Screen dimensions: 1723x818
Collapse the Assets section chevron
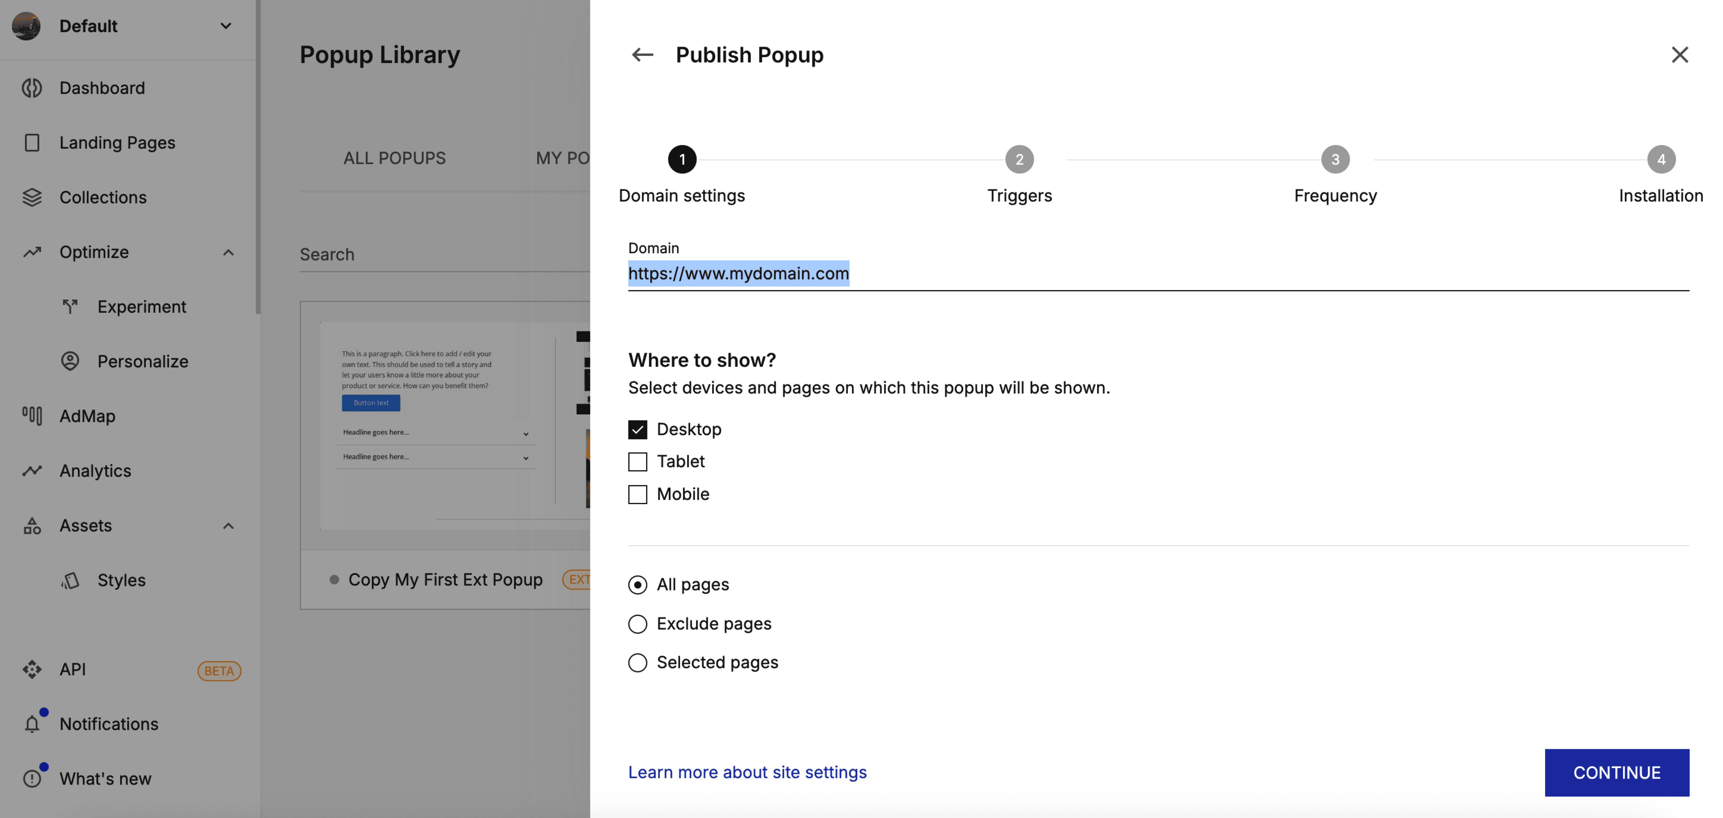pyautogui.click(x=228, y=526)
